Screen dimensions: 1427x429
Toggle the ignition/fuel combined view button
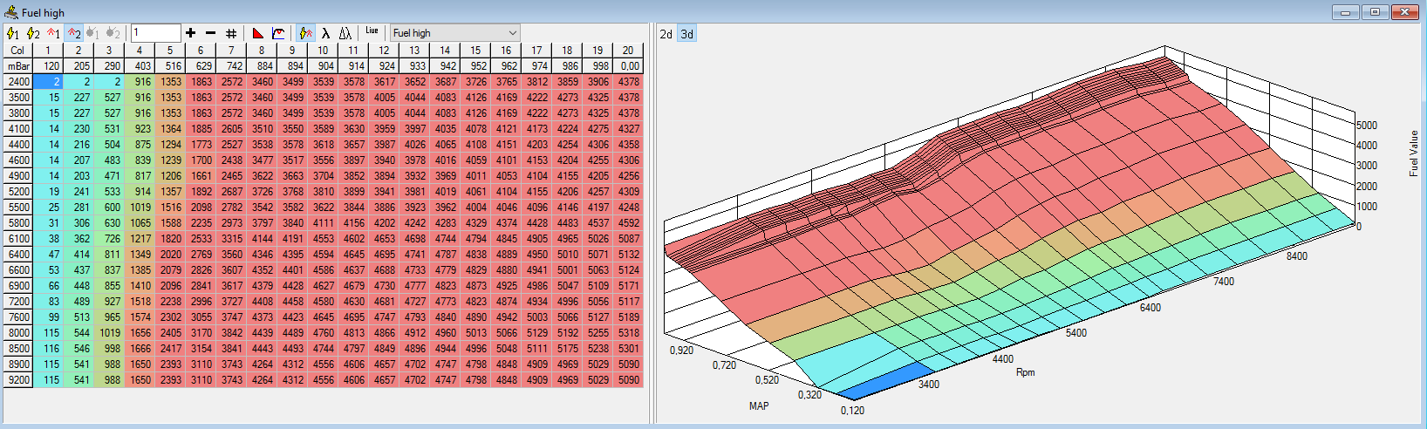pyautogui.click(x=305, y=33)
